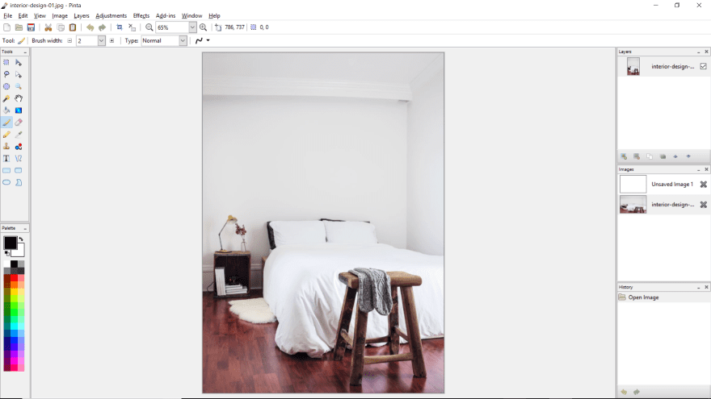
Task: Select the Clone Stamp tool
Action: coord(6,147)
